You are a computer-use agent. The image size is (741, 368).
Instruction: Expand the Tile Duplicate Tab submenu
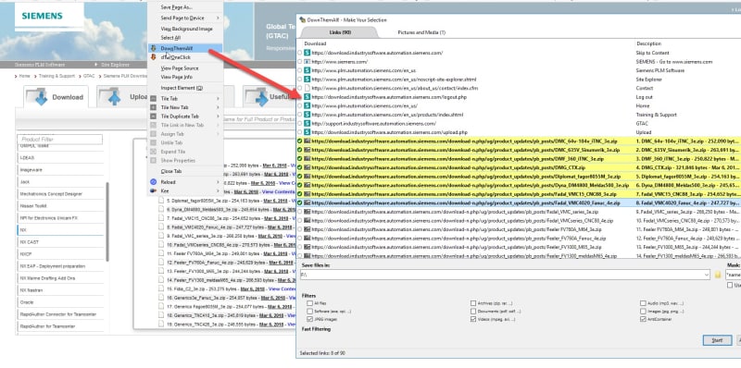coord(218,117)
